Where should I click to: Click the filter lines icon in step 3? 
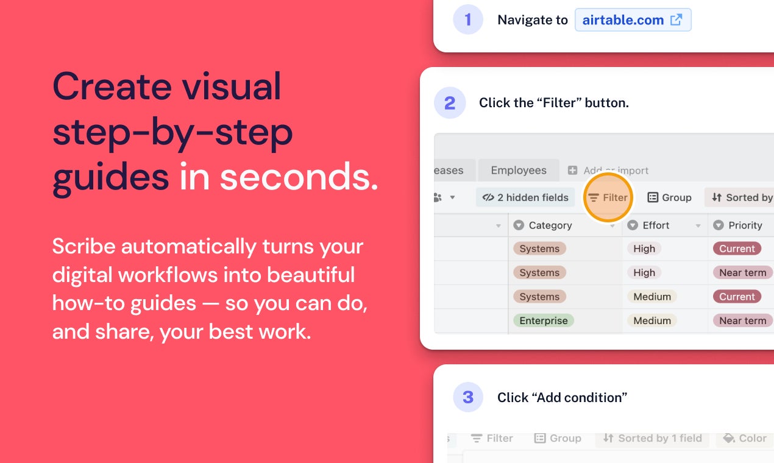pyautogui.click(x=477, y=439)
